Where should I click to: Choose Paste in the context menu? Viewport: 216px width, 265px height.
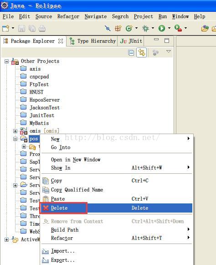point(117,199)
